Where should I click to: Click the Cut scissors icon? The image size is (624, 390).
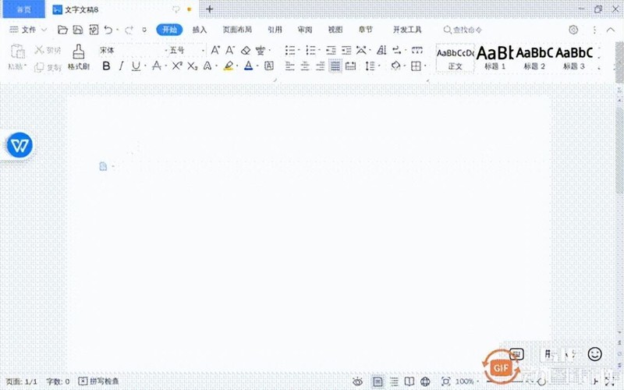(39, 50)
